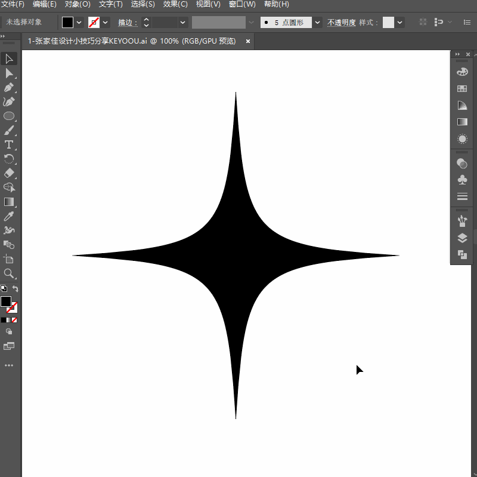The height and width of the screenshot is (477, 477).
Task: Select the Pen tool
Action: click(9, 88)
